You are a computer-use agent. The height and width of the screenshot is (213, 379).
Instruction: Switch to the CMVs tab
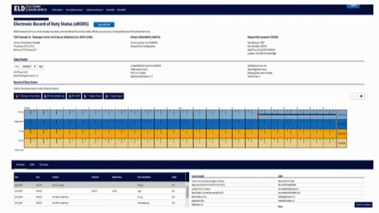click(x=32, y=164)
